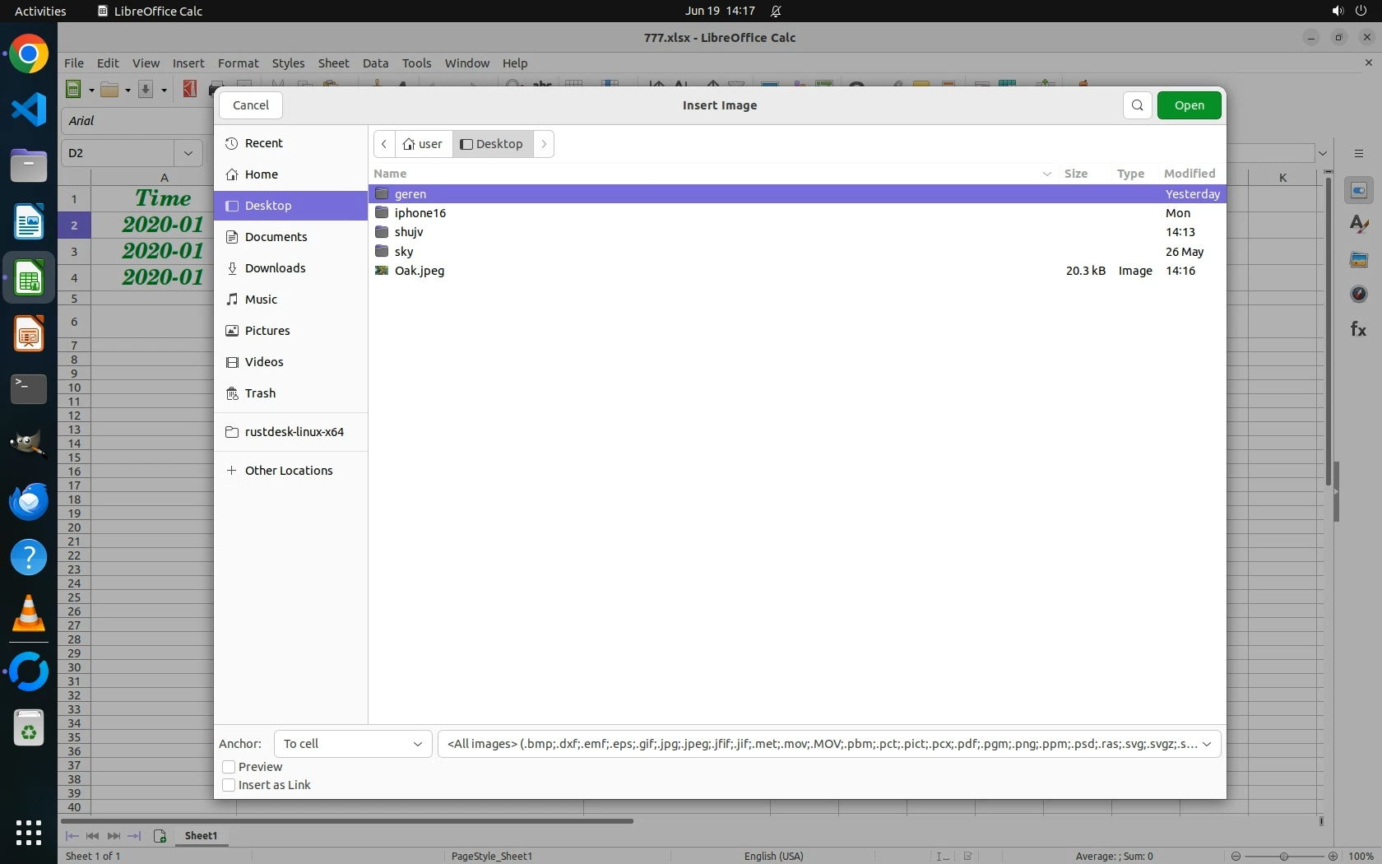
Task: Open the Gallery panel in the sidebar
Action: point(1358,260)
